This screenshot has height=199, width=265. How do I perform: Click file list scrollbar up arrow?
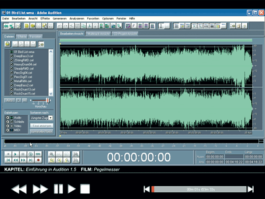[51, 52]
